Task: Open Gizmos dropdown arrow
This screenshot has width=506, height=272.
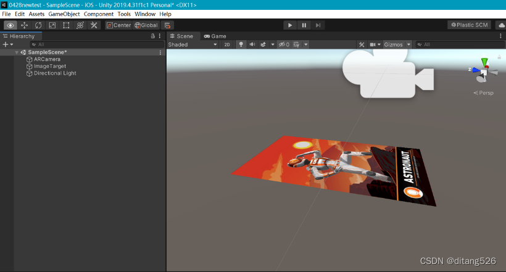Action: 409,44
